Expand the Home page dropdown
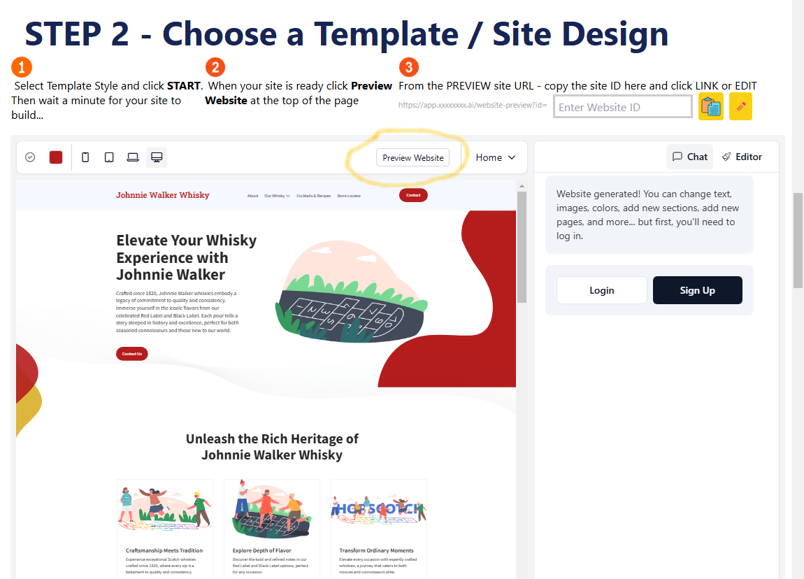Viewport: 804px width, 579px height. (495, 157)
